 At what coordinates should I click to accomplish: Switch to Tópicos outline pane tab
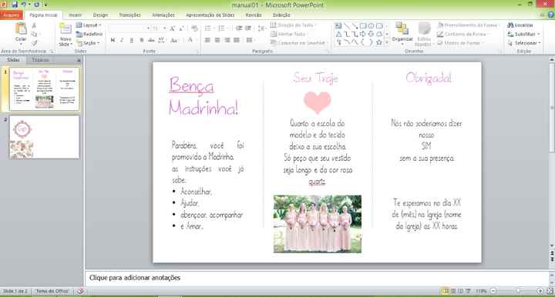[40, 60]
